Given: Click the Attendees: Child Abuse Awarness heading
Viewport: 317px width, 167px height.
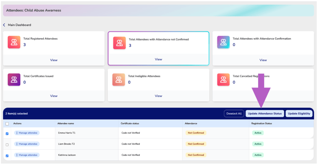Looking at the screenshot, I should click(x=34, y=10).
